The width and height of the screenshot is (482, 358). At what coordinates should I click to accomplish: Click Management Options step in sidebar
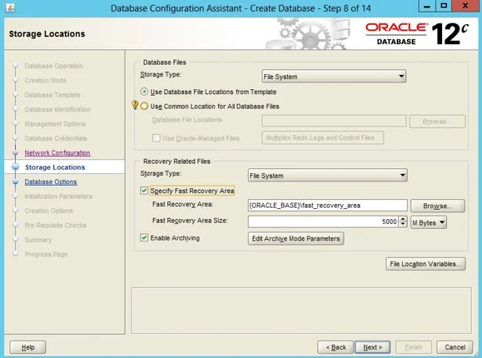[x=55, y=124]
